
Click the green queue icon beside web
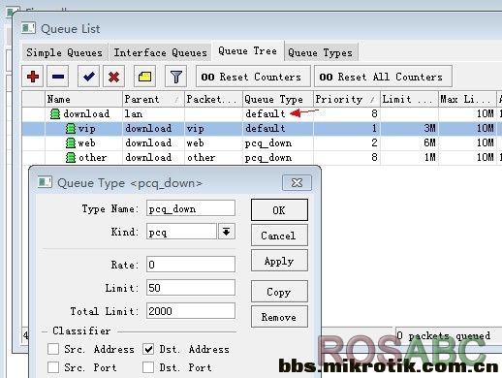[71, 142]
